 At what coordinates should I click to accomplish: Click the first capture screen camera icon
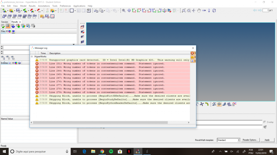[x=4, y=16]
